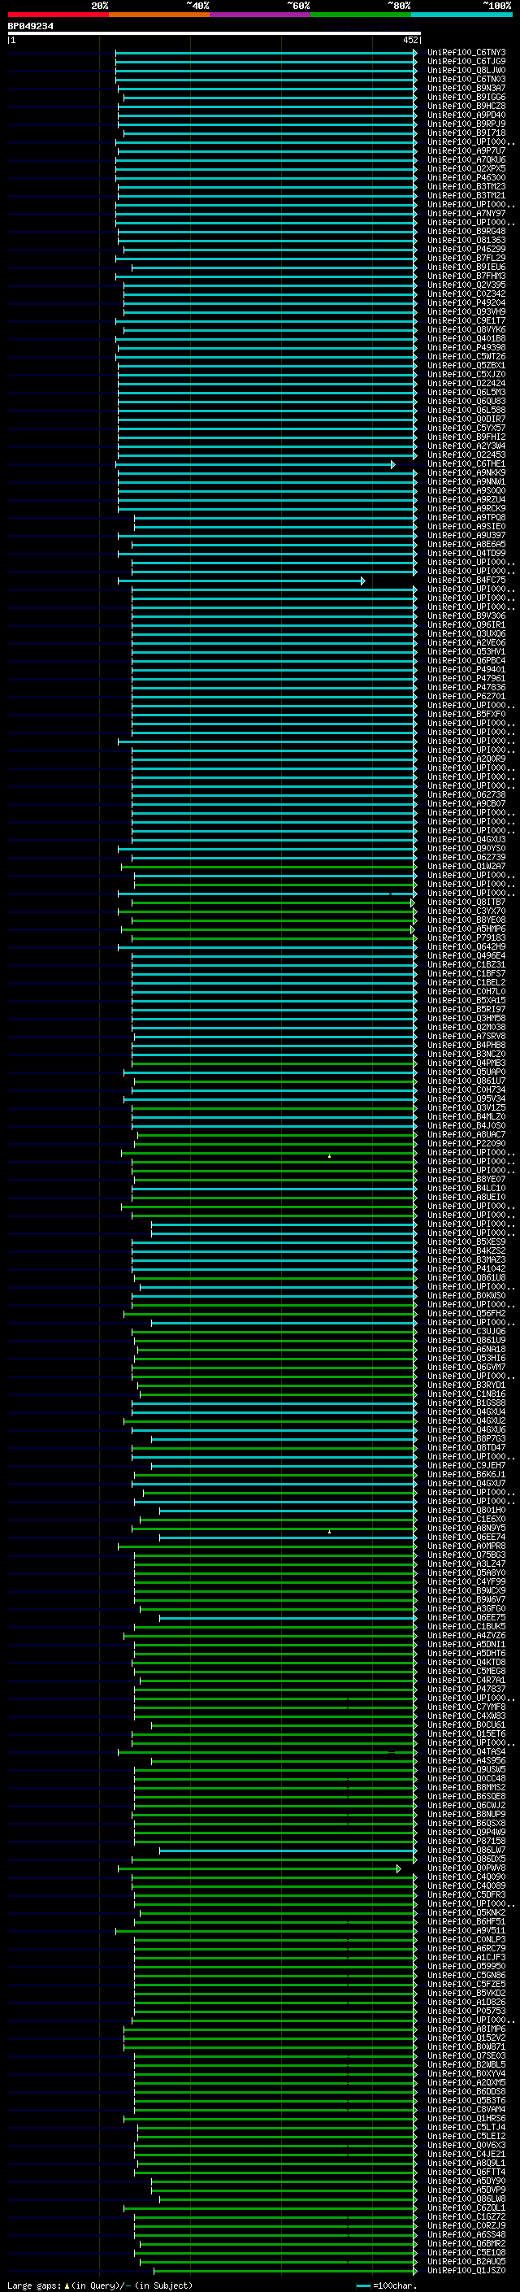Viewport: 520px width, 2292px height.
Task: Select hit label UniRef100_P47961
Action: [466, 679]
